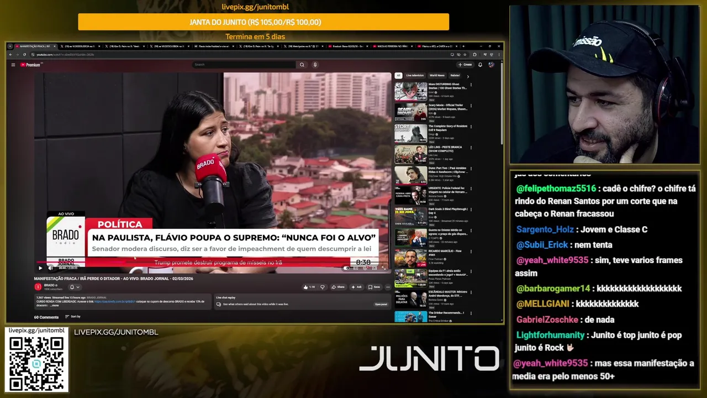Dislike the video with the thumbs-down button
707x398 pixels.
[323, 287]
